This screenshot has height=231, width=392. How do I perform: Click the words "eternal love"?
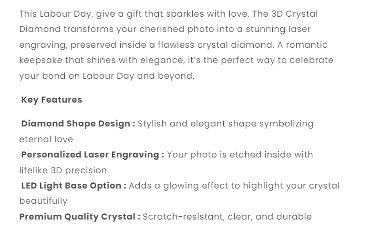coord(46,139)
